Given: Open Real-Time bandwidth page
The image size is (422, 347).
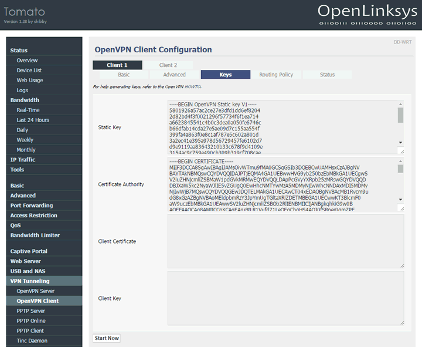Looking at the screenshot, I should tap(44, 110).
